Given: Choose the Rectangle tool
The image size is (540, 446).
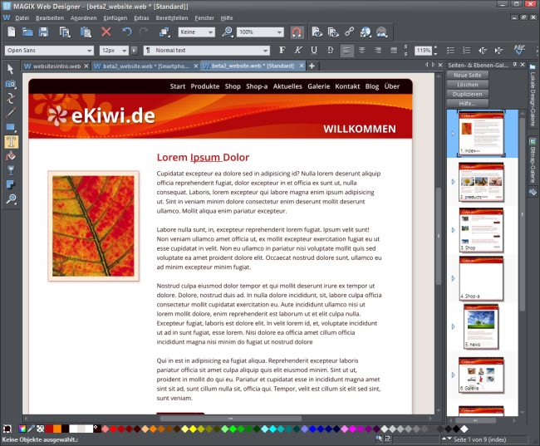Looking at the screenshot, I should [11, 127].
